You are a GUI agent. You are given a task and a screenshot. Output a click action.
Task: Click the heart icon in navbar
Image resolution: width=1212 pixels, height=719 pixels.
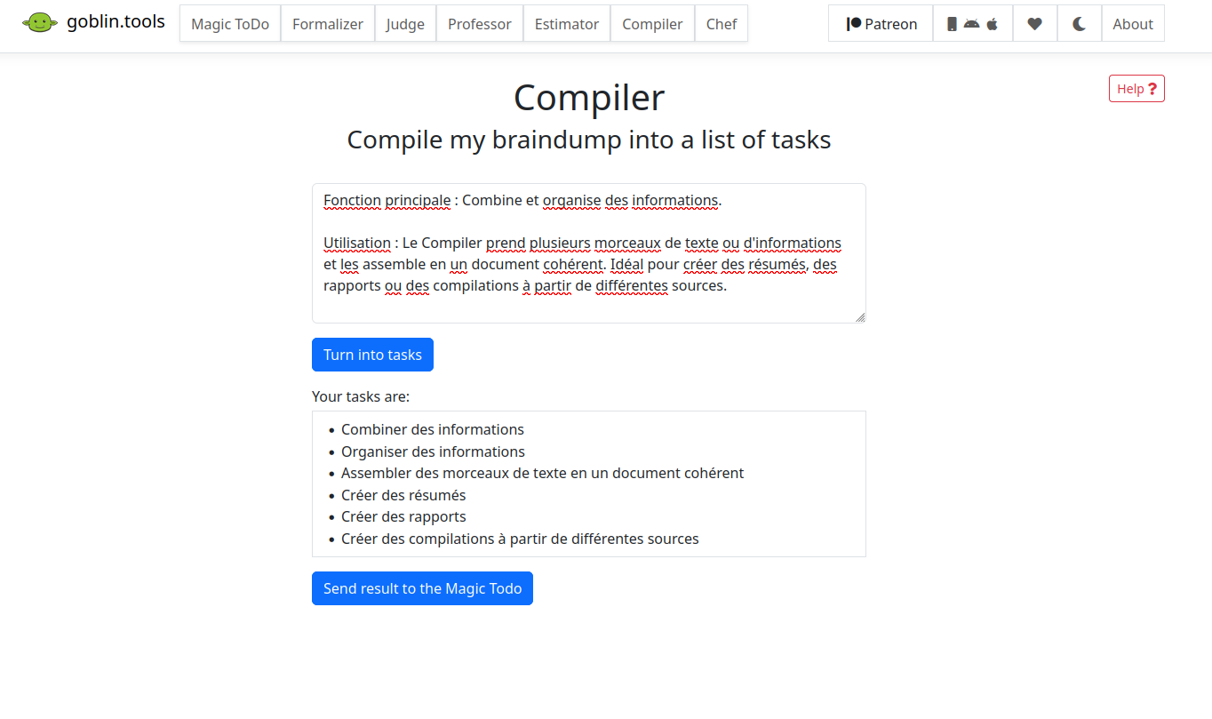1035,24
